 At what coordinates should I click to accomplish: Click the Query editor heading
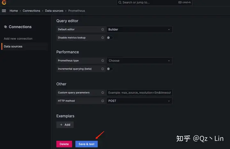point(67,21)
